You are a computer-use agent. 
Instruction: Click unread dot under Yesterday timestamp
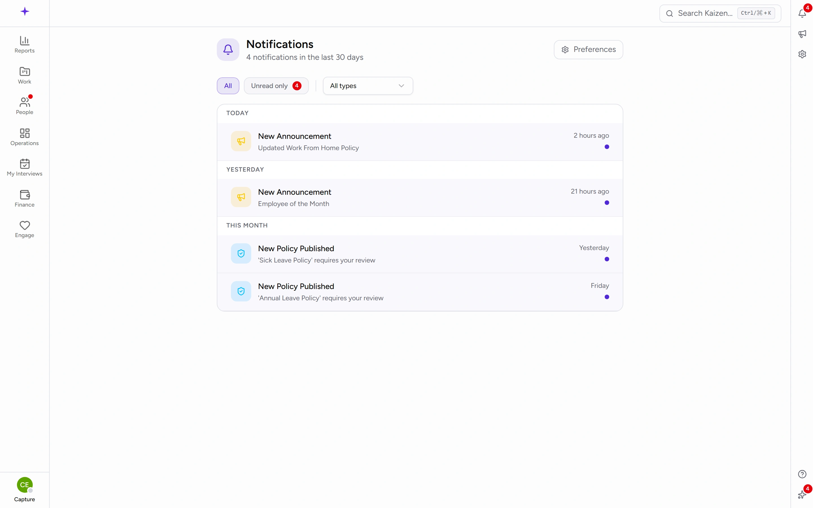click(607, 259)
